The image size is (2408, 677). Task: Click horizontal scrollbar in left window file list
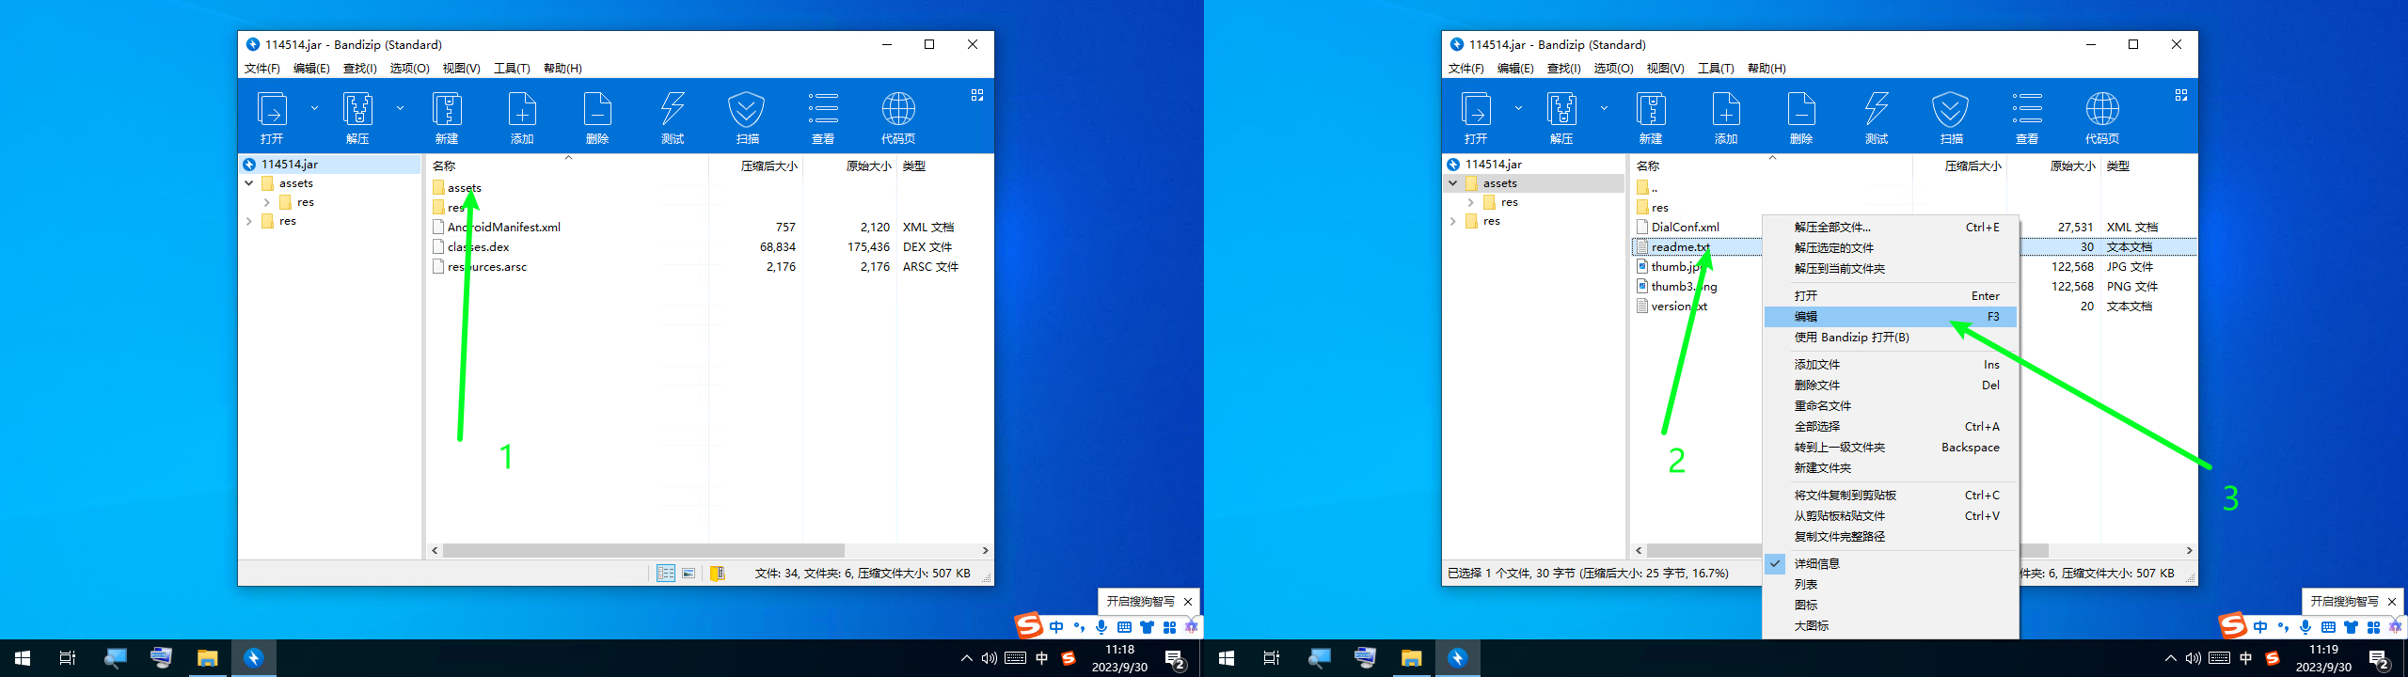tap(643, 551)
